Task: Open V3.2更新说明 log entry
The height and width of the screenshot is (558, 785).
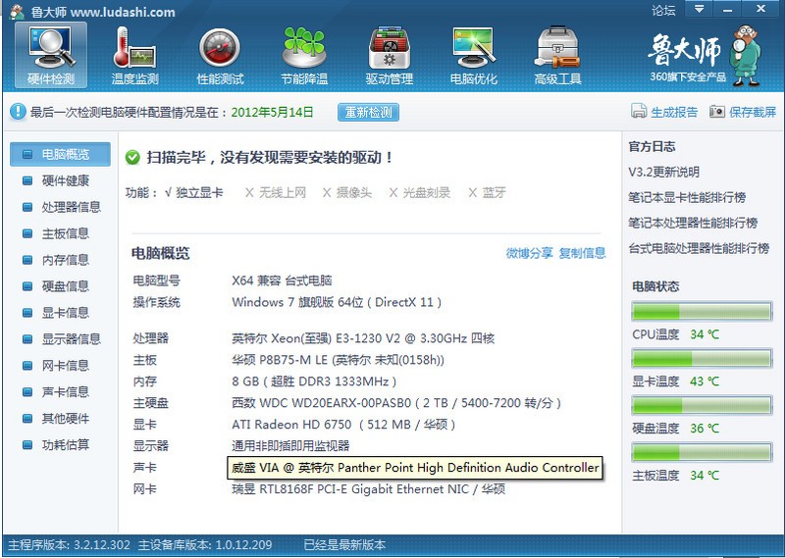Action: point(664,173)
